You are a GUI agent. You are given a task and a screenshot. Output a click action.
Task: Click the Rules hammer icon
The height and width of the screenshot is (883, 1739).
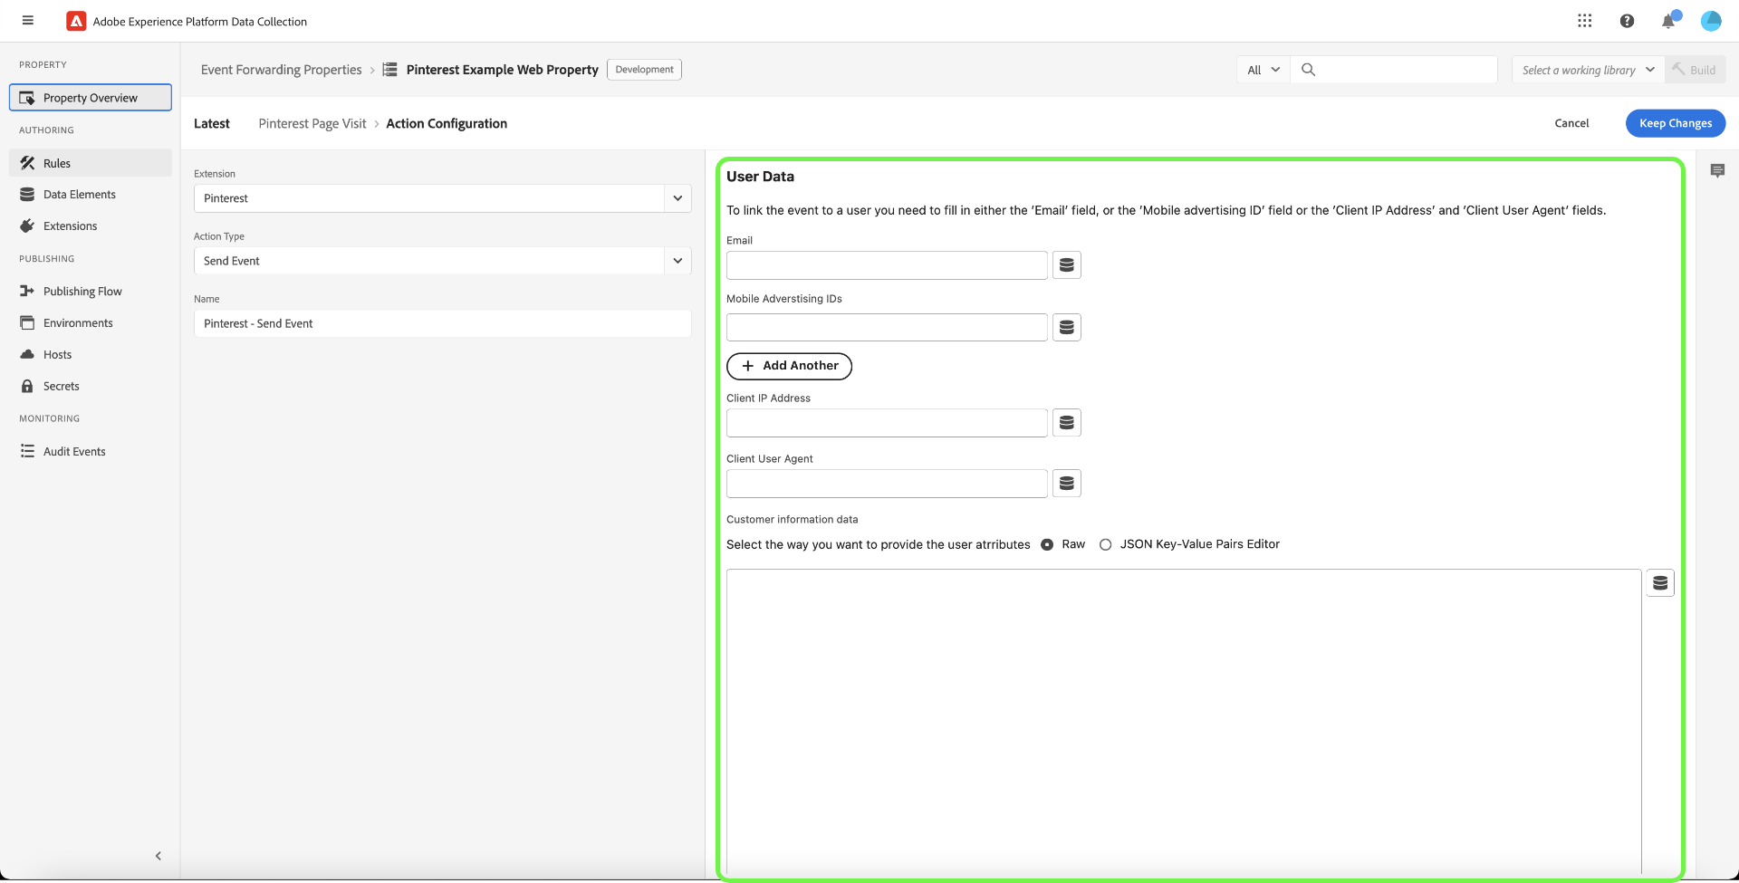point(27,163)
